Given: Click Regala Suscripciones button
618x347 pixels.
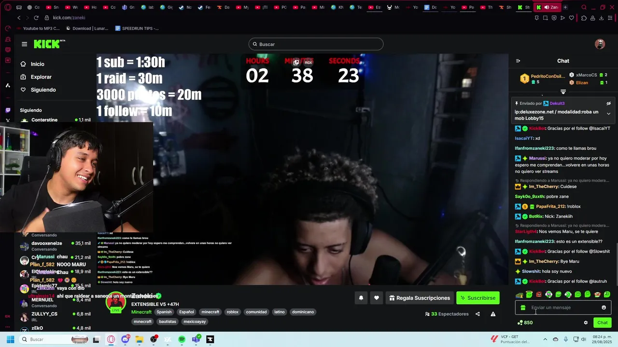Looking at the screenshot, I should (x=419, y=298).
